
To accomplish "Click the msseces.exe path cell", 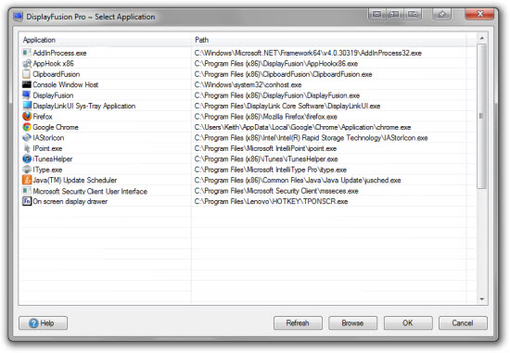I will point(276,191).
